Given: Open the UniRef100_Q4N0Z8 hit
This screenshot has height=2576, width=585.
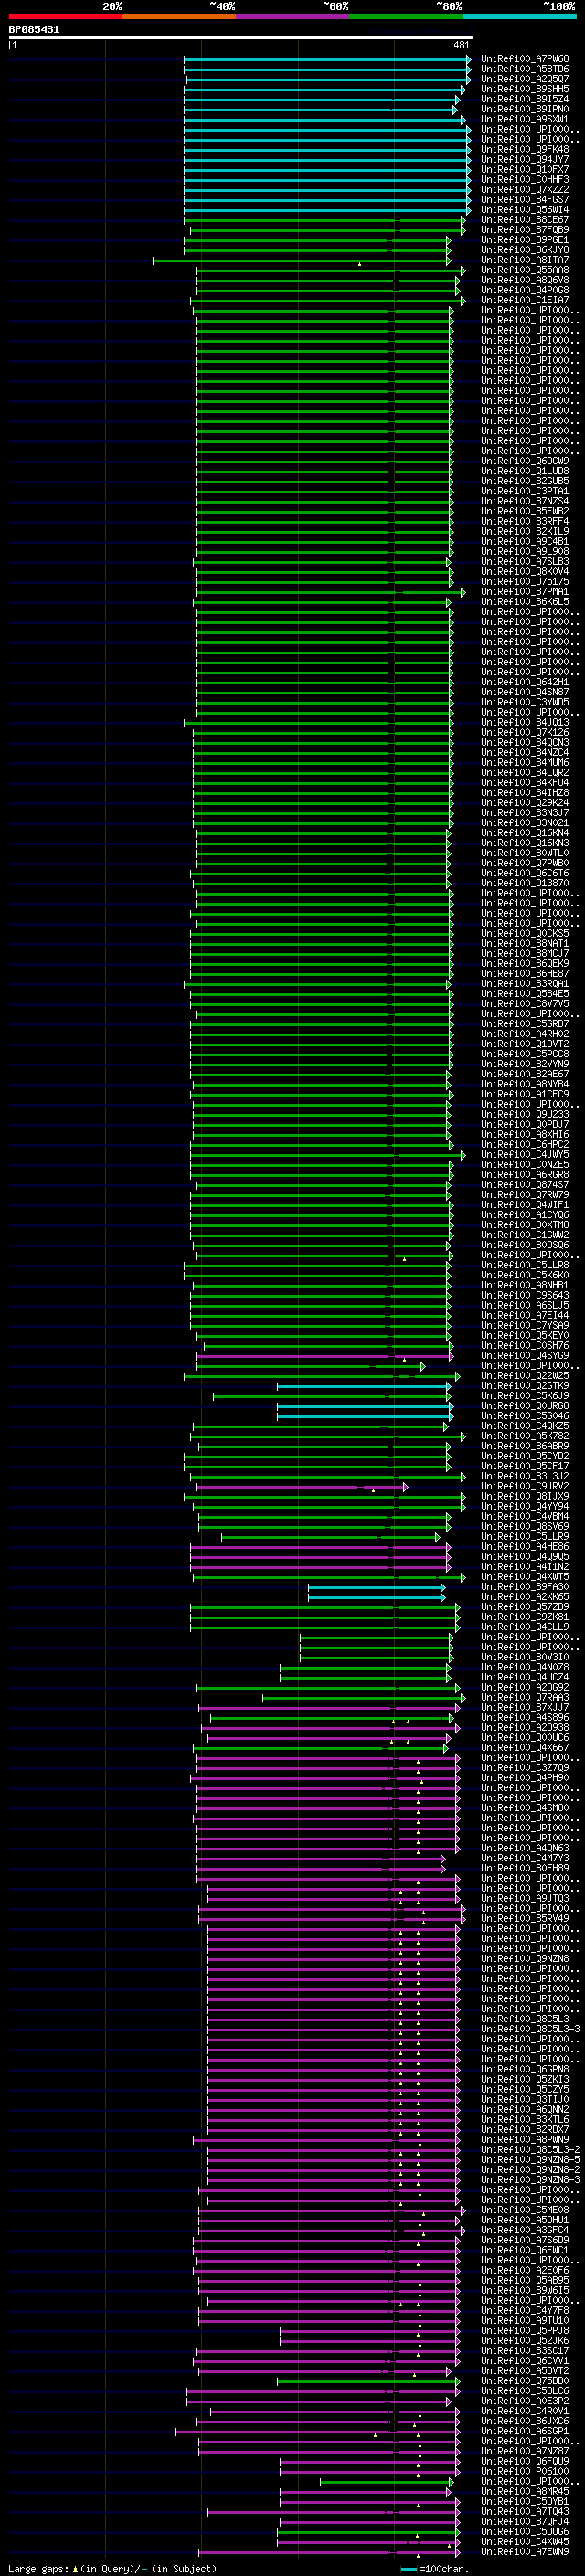Looking at the screenshot, I should 525,1667.
